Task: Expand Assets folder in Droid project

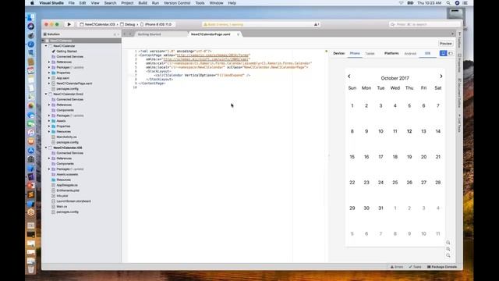Action: pos(49,121)
